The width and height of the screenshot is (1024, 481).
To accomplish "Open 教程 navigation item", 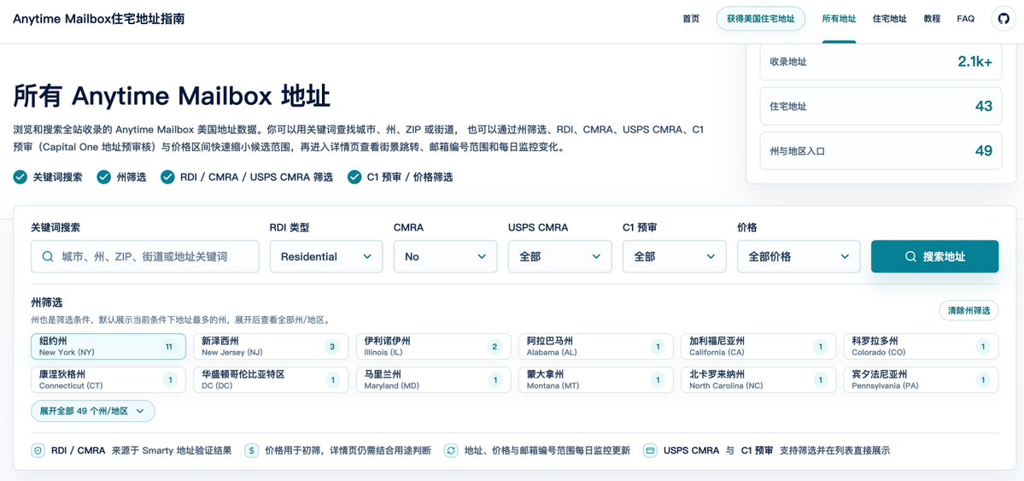I will tap(932, 19).
